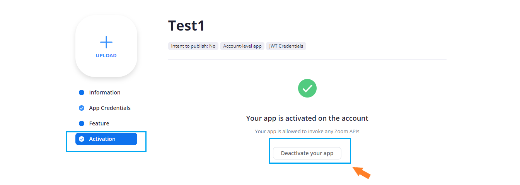This screenshot has height=185, width=520.
Task: Switch to the Feature step
Action: 99,123
